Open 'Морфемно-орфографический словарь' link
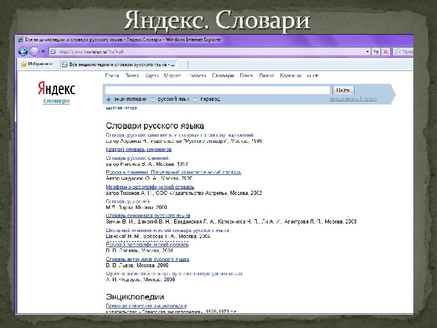The image size is (437, 328). (x=150, y=187)
